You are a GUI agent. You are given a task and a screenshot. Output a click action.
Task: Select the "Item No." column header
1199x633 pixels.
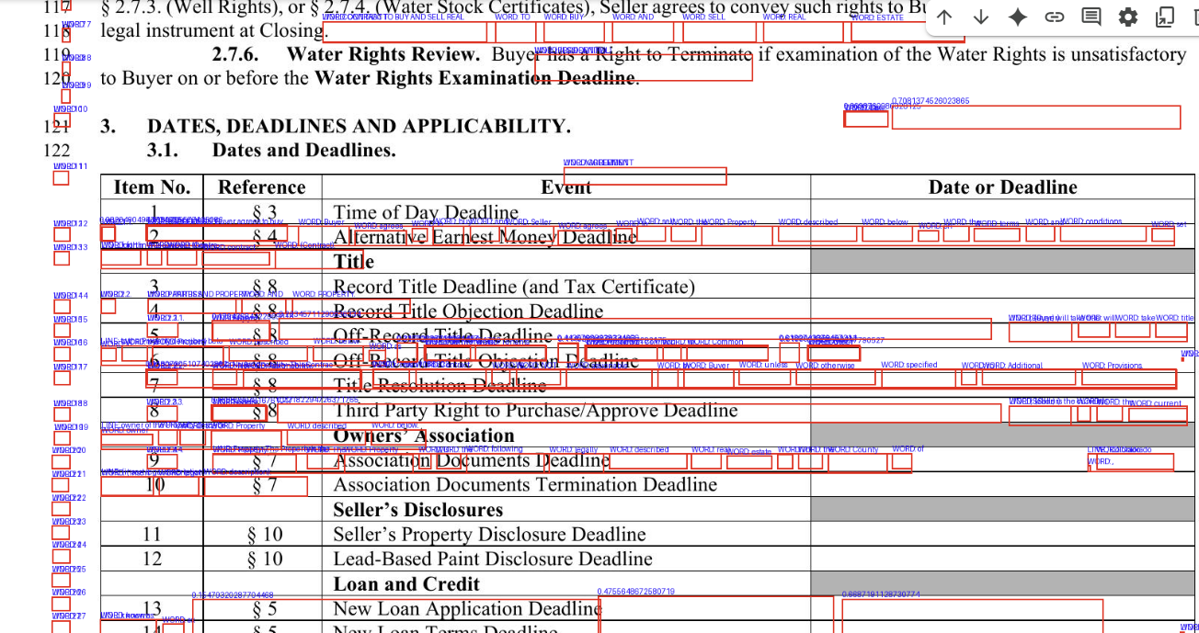tap(152, 187)
